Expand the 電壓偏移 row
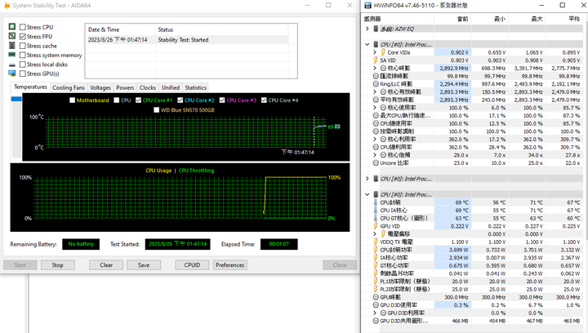 [x=375, y=233]
